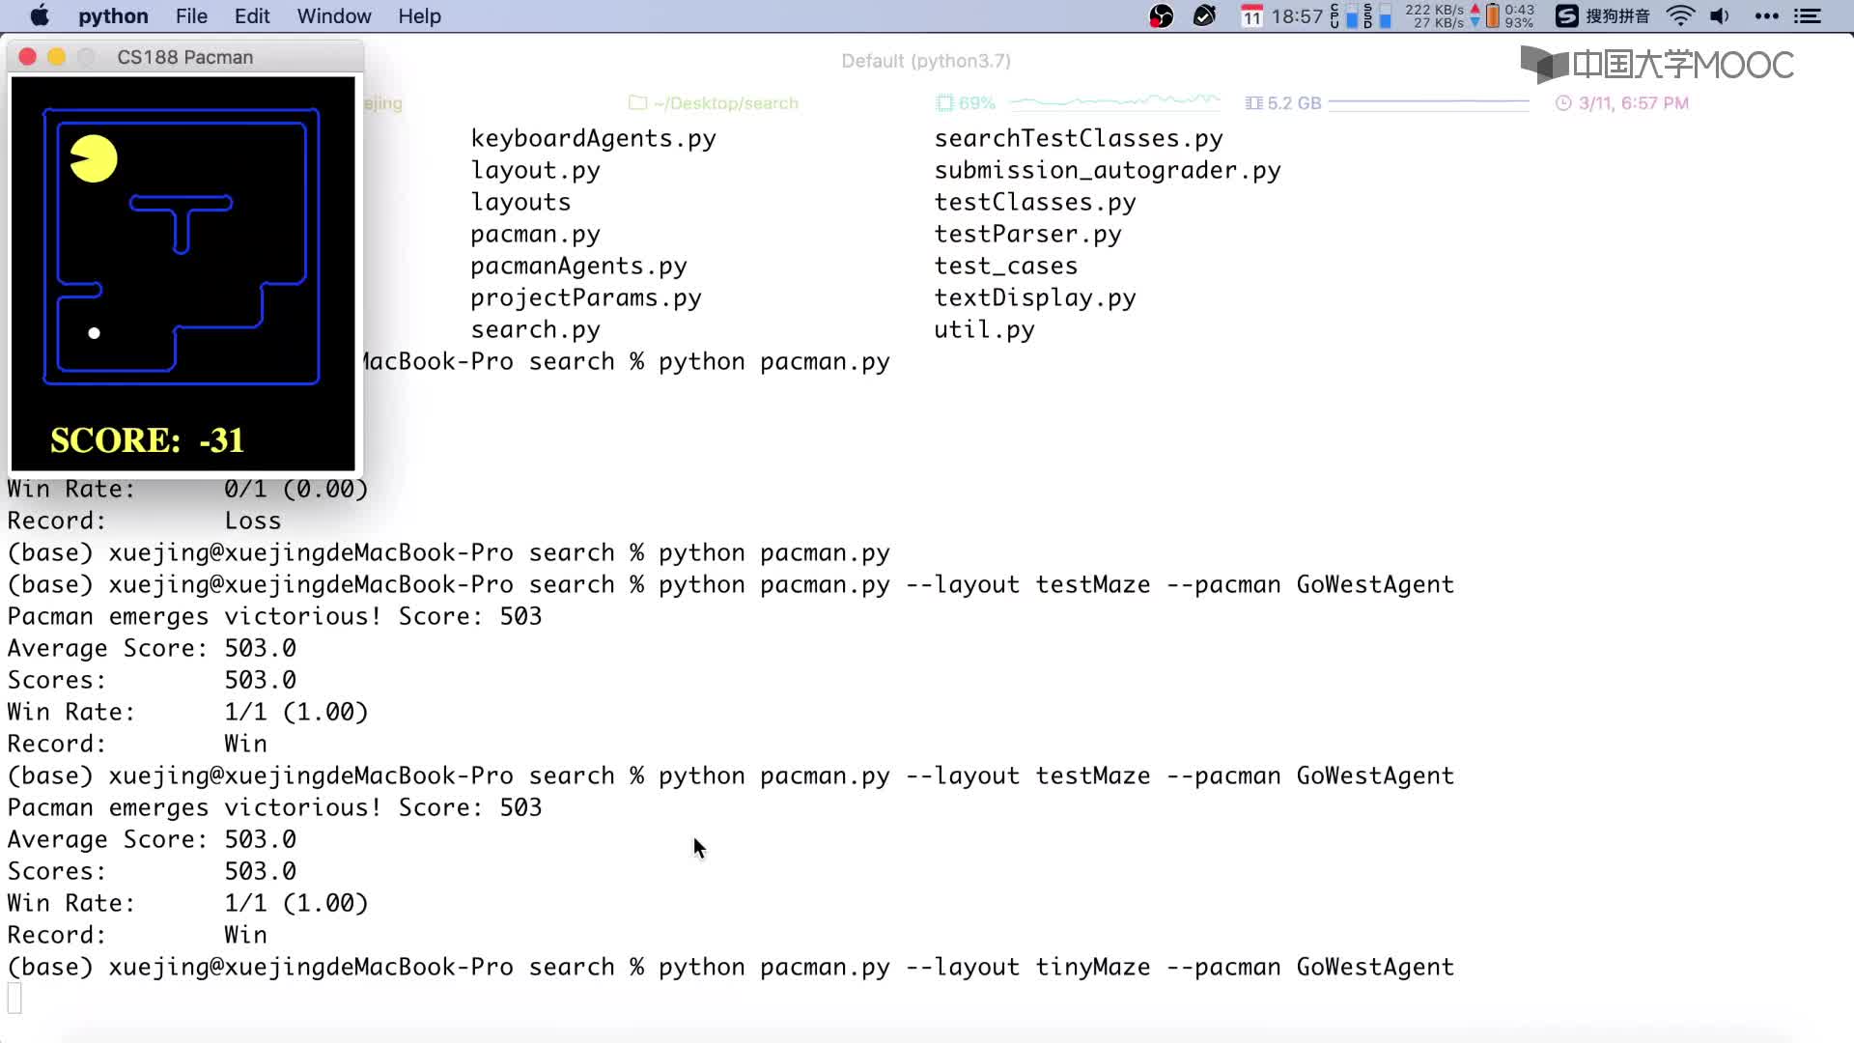Click search.py in the file listing
Image resolution: width=1854 pixels, height=1043 pixels.
[x=535, y=330]
